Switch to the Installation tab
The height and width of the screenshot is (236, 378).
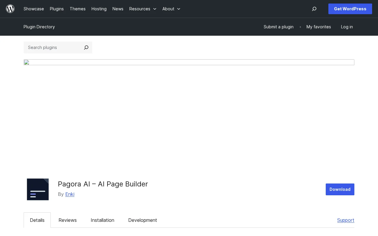click(102, 220)
